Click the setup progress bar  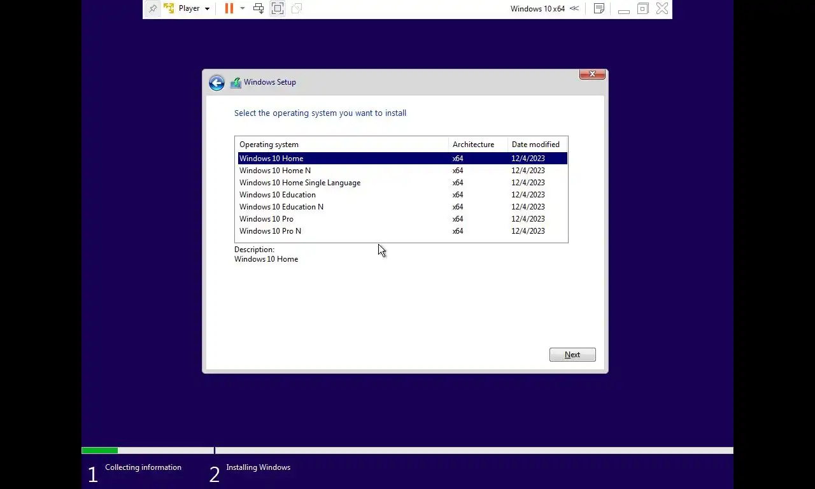click(x=407, y=451)
